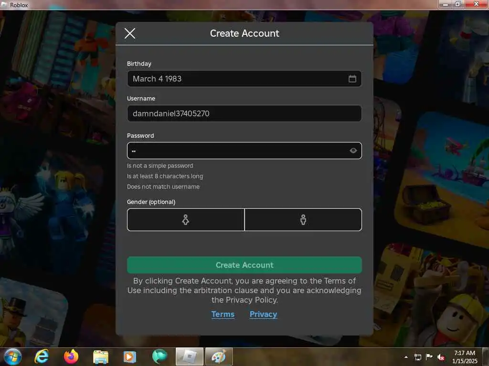Click 'Does not match username' hint
The image size is (489, 366).
click(x=163, y=187)
